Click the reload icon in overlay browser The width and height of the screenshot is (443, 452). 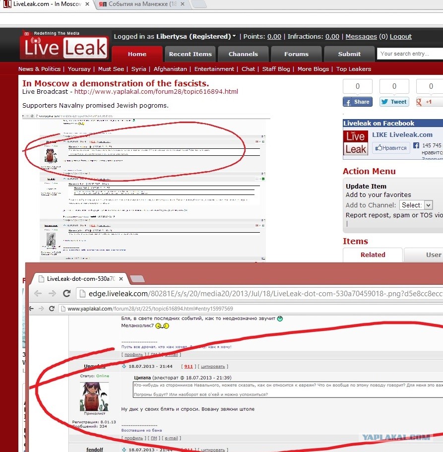(x=67, y=293)
